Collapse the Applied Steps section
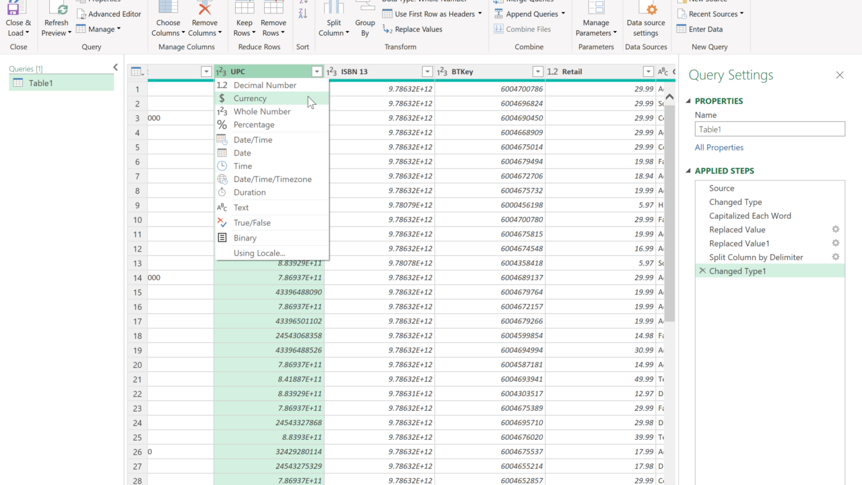Image resolution: width=862 pixels, height=485 pixels. click(x=688, y=171)
